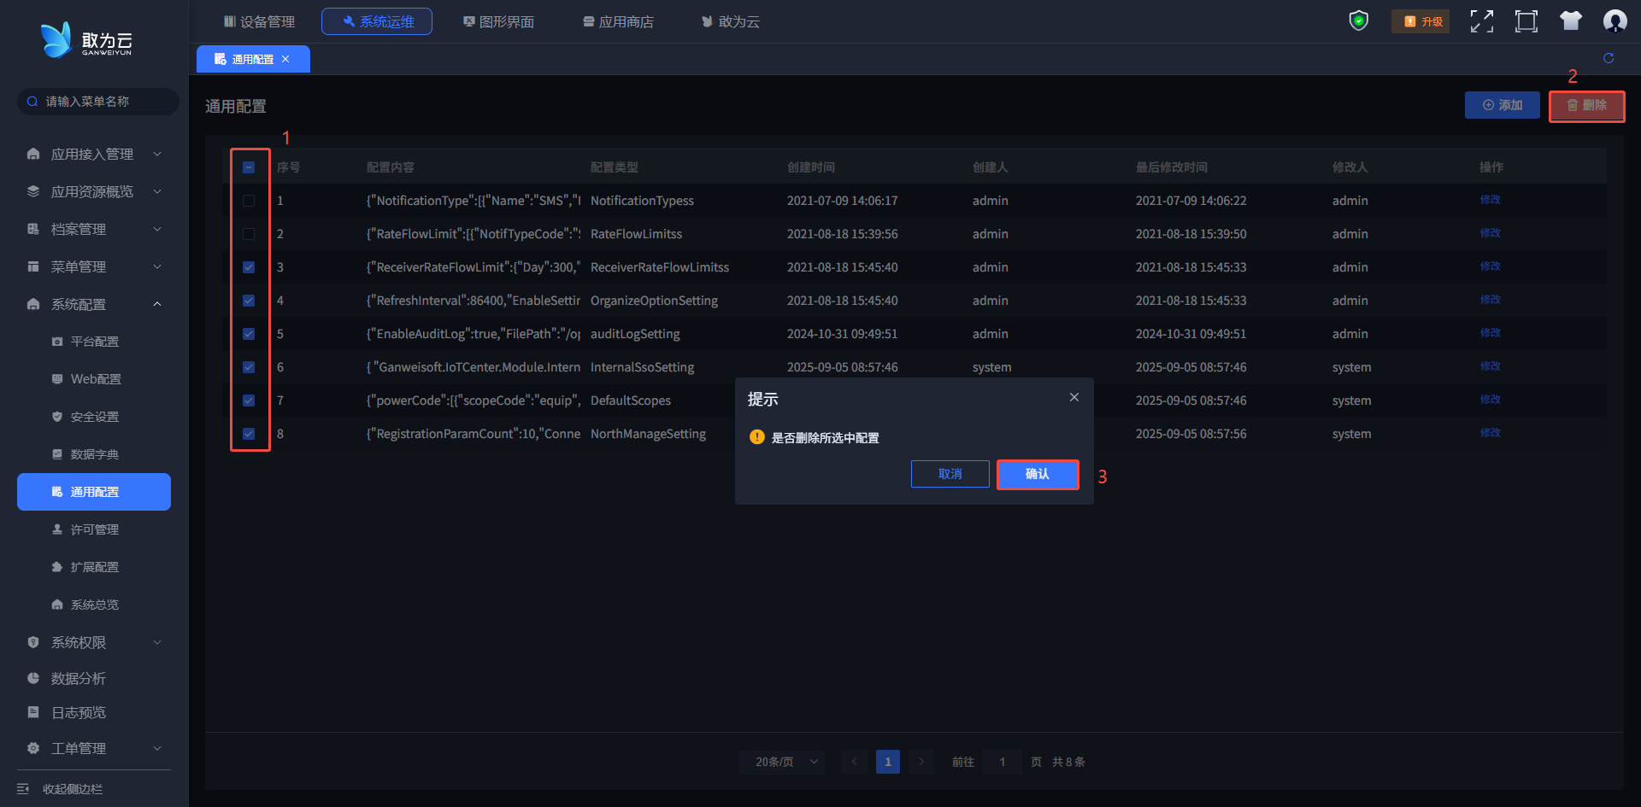This screenshot has height=807, width=1641.
Task: Check the checkbox for row 1 NotificationTypess
Action: click(x=249, y=201)
